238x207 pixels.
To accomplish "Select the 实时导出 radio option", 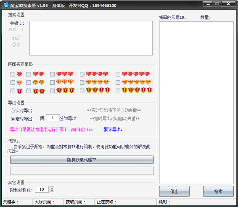I will click(13, 111).
